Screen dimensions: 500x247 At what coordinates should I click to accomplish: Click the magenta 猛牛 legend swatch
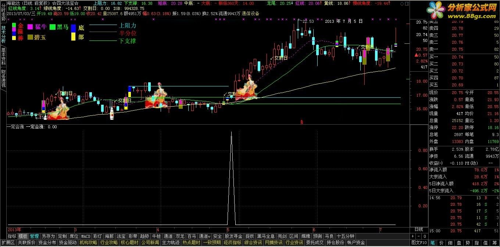(30, 27)
